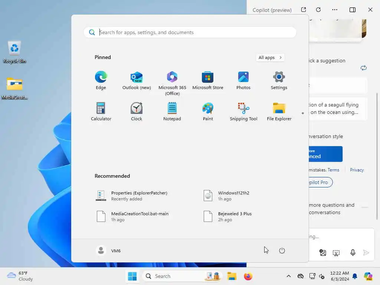Image resolution: width=380 pixels, height=285 pixels.
Task: Toggle Copilot side-by-side pane layout
Action: 353,10
